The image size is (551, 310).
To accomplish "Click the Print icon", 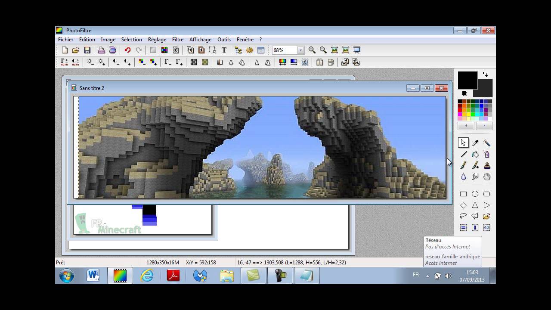I will coord(101,50).
